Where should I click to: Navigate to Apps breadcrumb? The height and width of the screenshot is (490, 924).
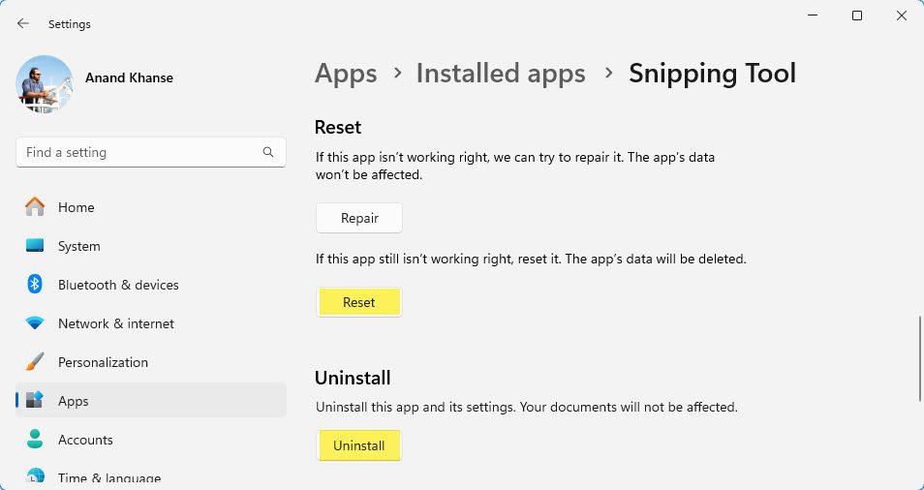point(345,74)
